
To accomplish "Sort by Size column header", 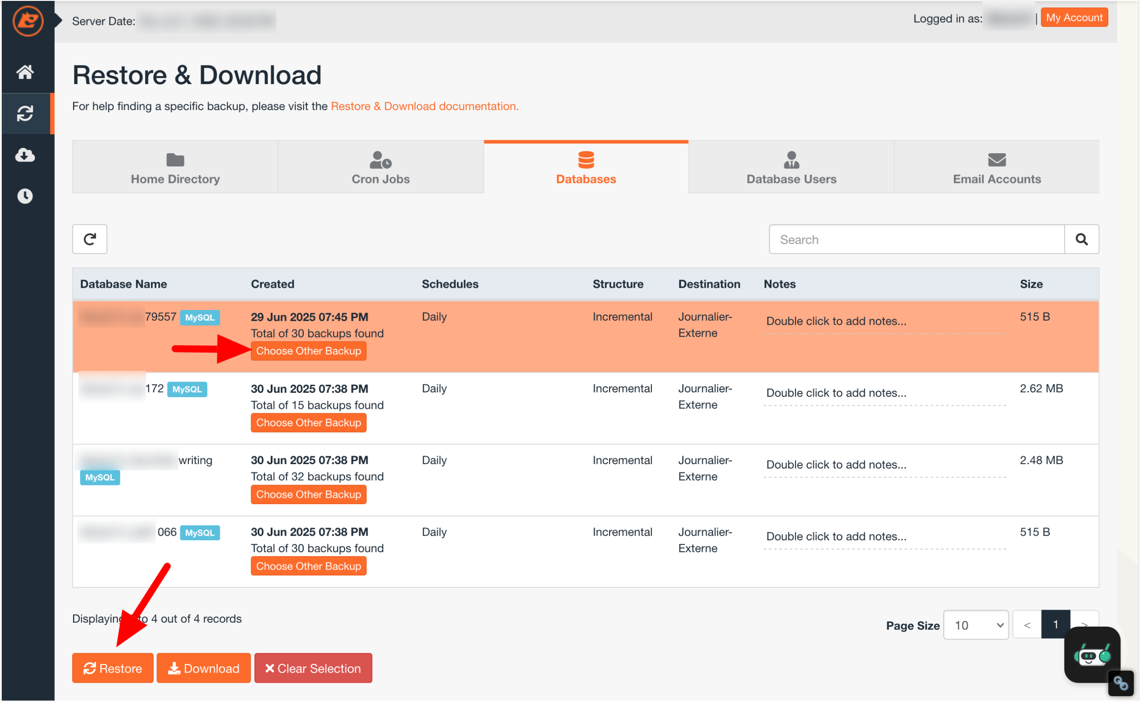I will 1031,284.
